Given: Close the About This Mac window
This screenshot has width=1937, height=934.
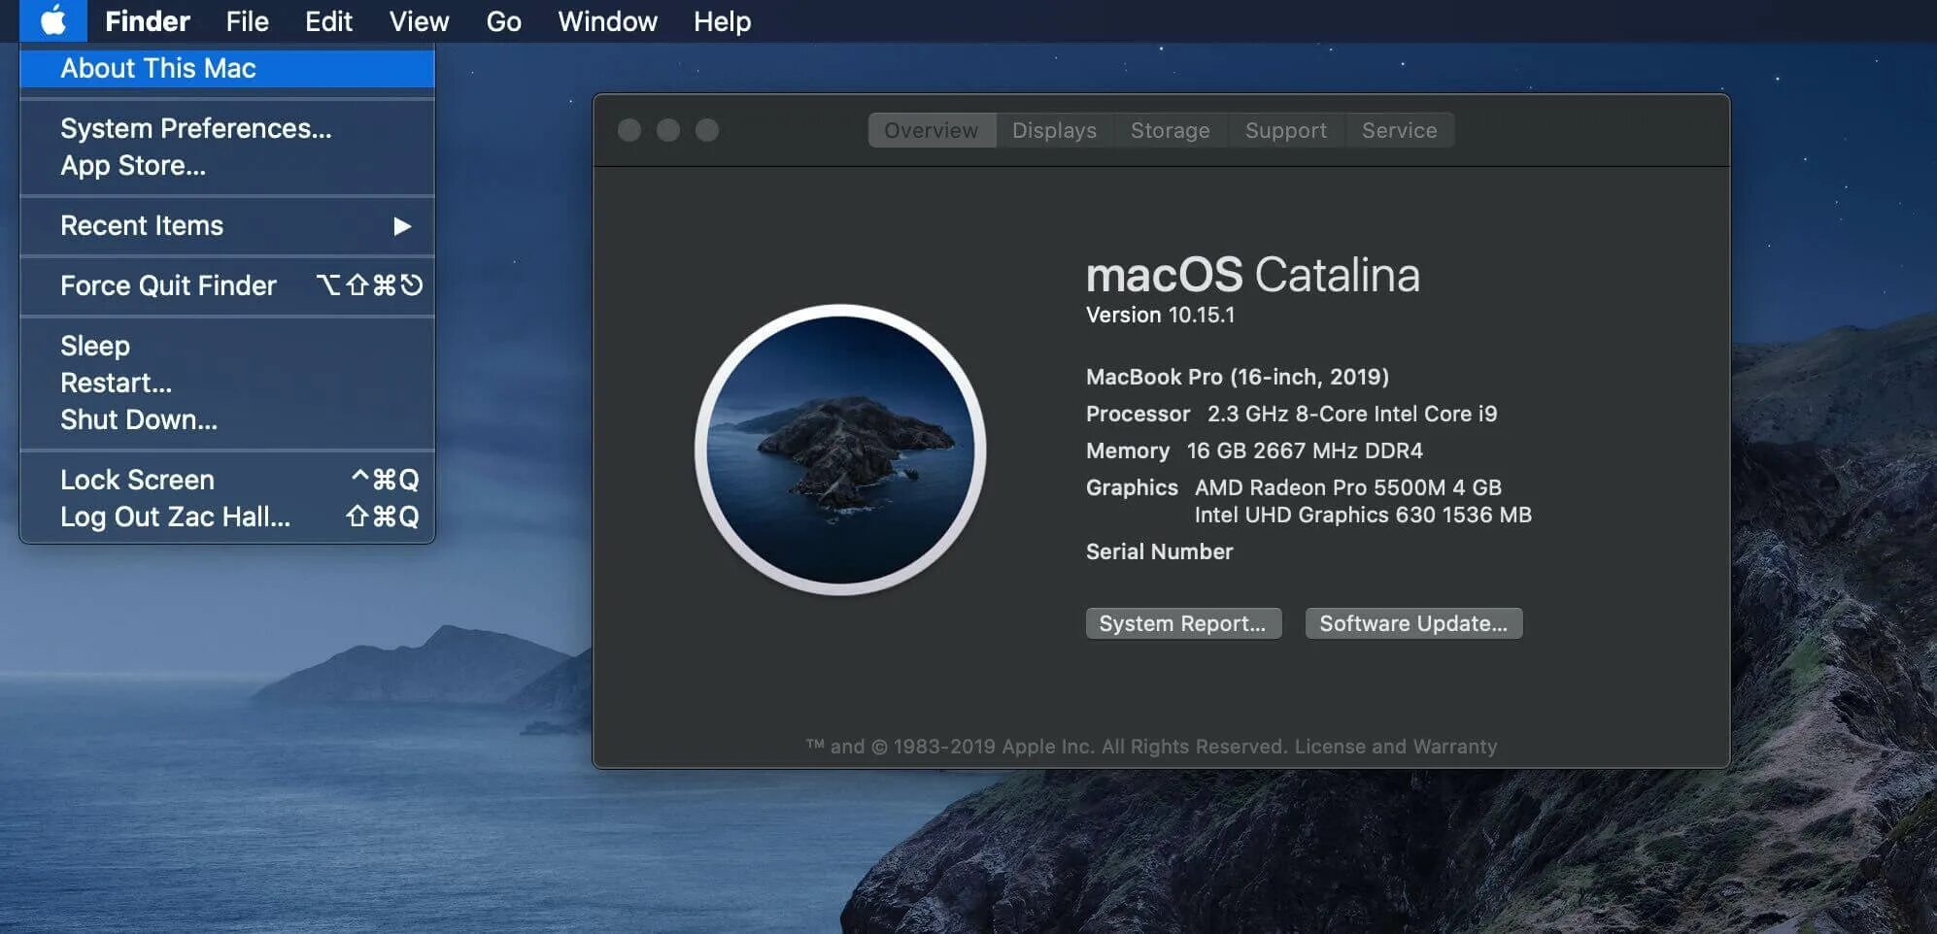Looking at the screenshot, I should point(629,130).
